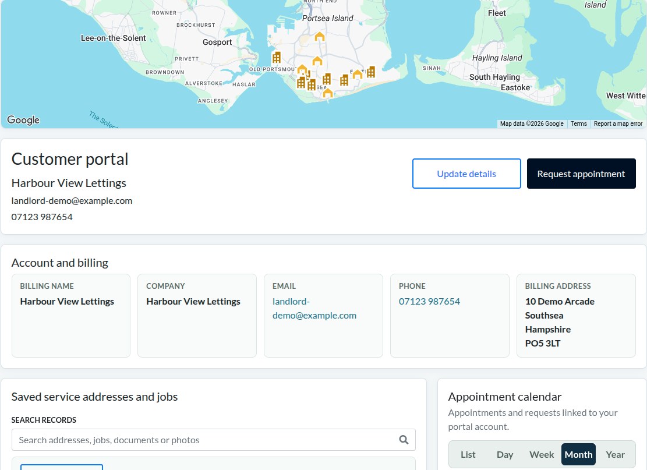Image resolution: width=647 pixels, height=470 pixels.
Task: Click the Gosport label on the map
Action: point(217,42)
